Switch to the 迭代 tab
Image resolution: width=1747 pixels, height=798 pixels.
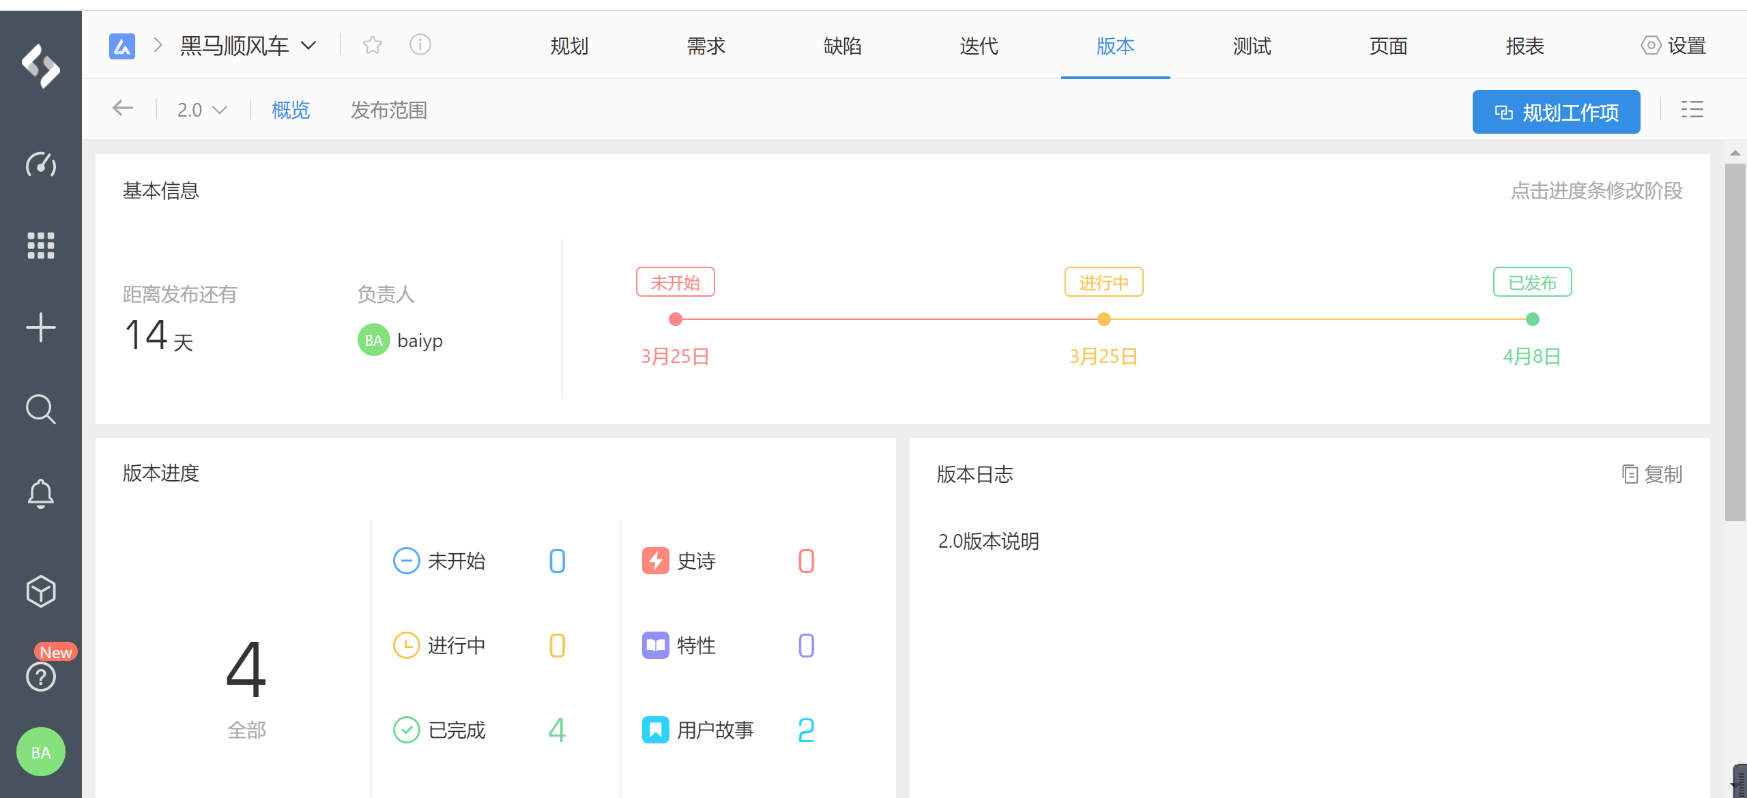pos(979,46)
